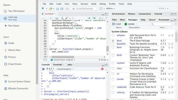Remove the askpass package with x icon
The image size is (178, 100).
tap(172, 35)
